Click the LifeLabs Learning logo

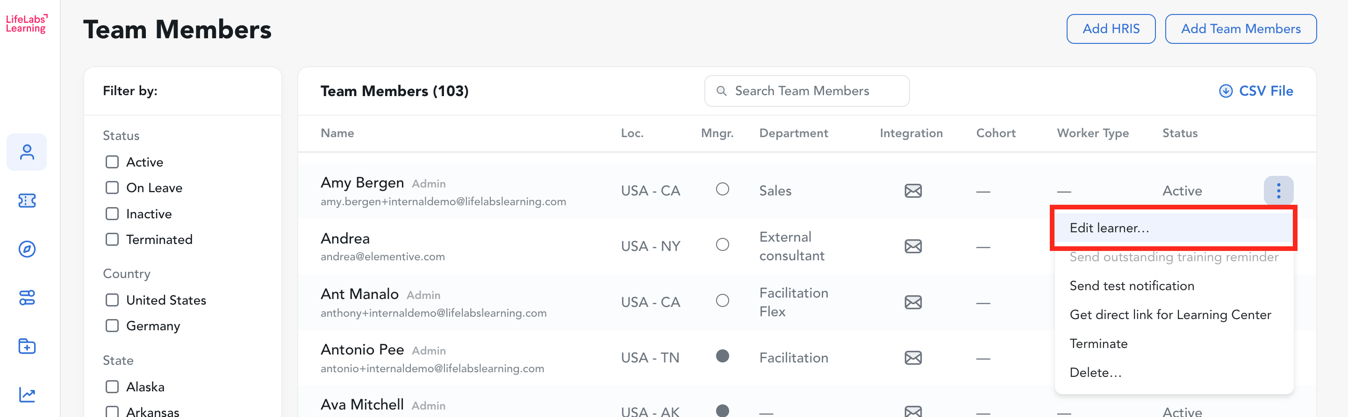tap(26, 24)
